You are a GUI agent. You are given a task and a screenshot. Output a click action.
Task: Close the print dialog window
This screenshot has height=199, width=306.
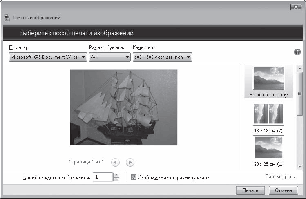296,7
